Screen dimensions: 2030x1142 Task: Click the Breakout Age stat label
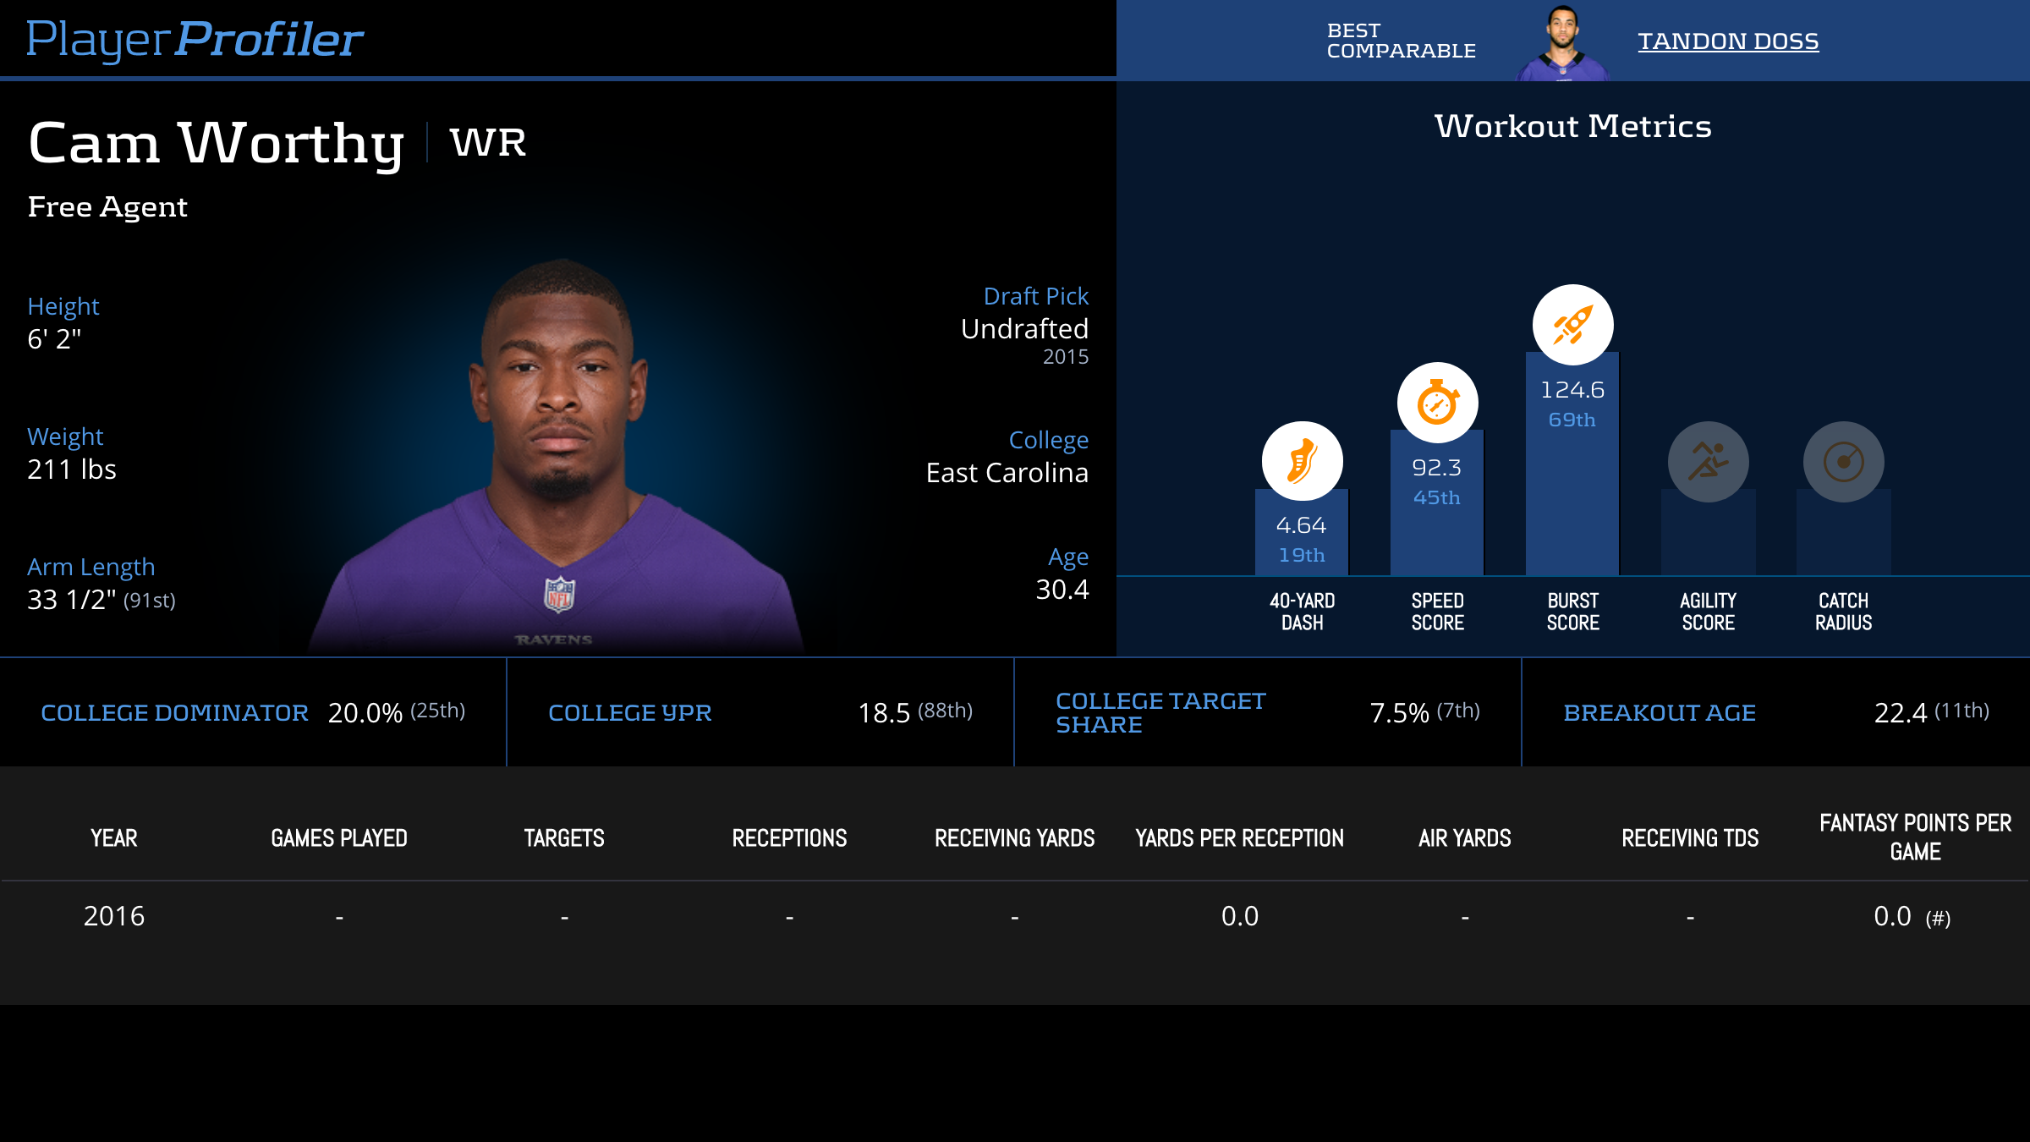(x=1659, y=712)
